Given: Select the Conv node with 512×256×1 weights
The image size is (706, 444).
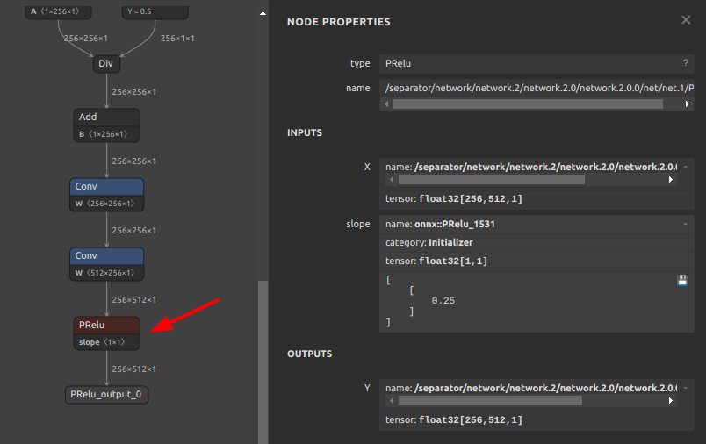Looking at the screenshot, I should click(x=106, y=255).
